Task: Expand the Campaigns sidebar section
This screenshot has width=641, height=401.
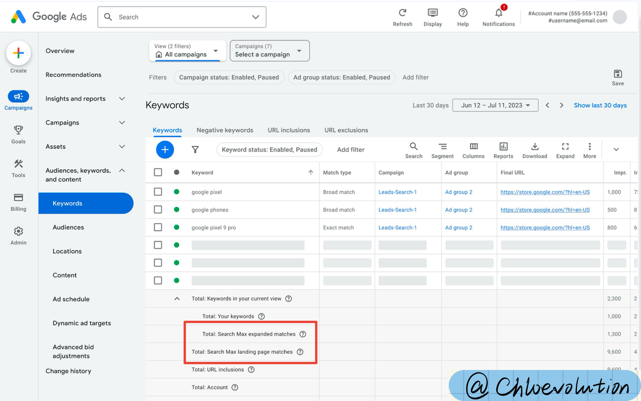Action: click(122, 123)
